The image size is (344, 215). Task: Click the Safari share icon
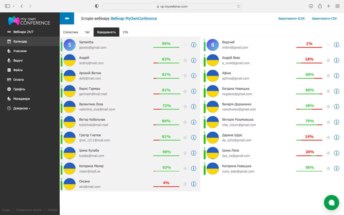320,6
